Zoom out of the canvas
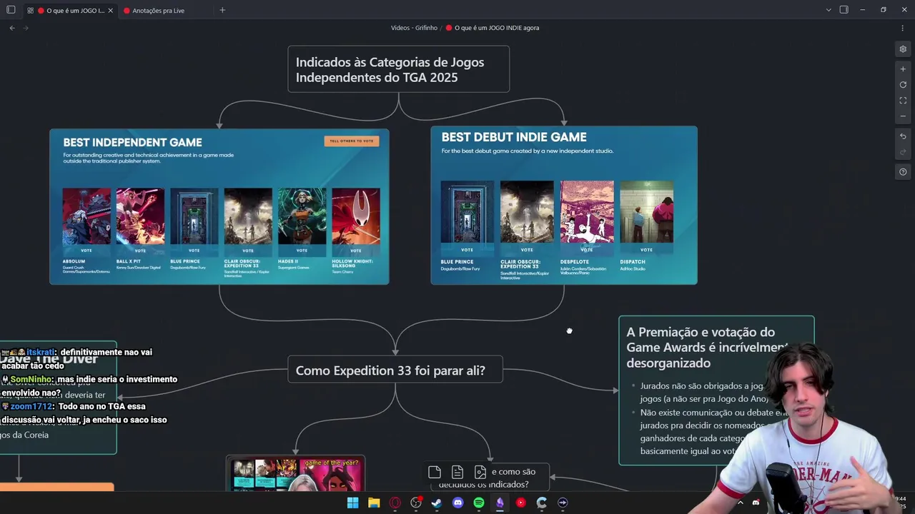The image size is (915, 514). [x=903, y=116]
